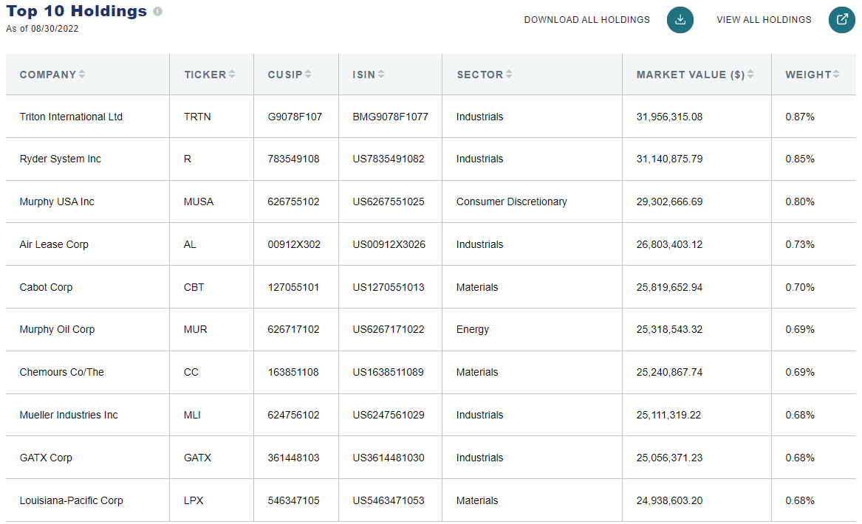
Task: Click market value 31,956,315.08
Action: (x=670, y=117)
